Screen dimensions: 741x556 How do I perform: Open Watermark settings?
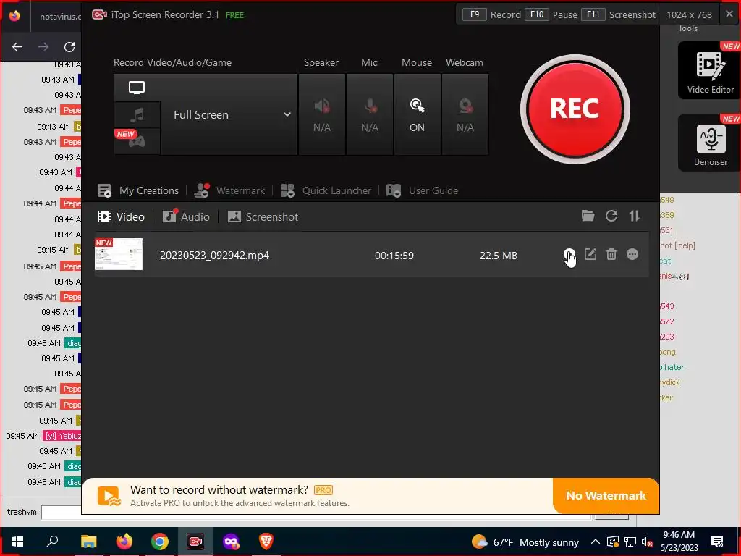pos(229,190)
